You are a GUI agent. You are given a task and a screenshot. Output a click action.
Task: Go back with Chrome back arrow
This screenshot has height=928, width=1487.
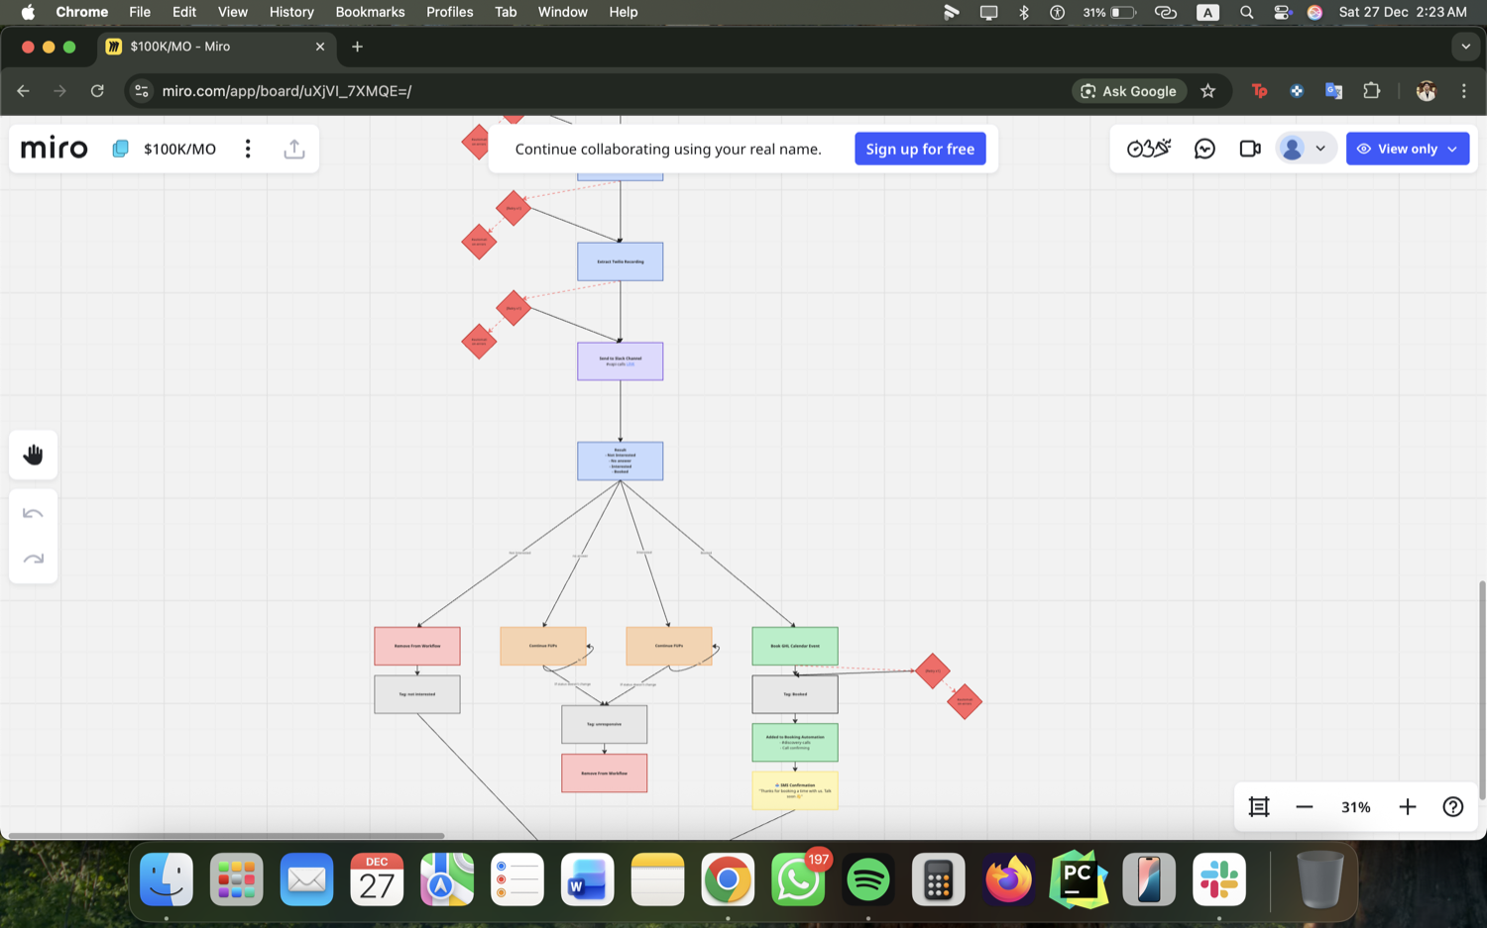point(23,91)
